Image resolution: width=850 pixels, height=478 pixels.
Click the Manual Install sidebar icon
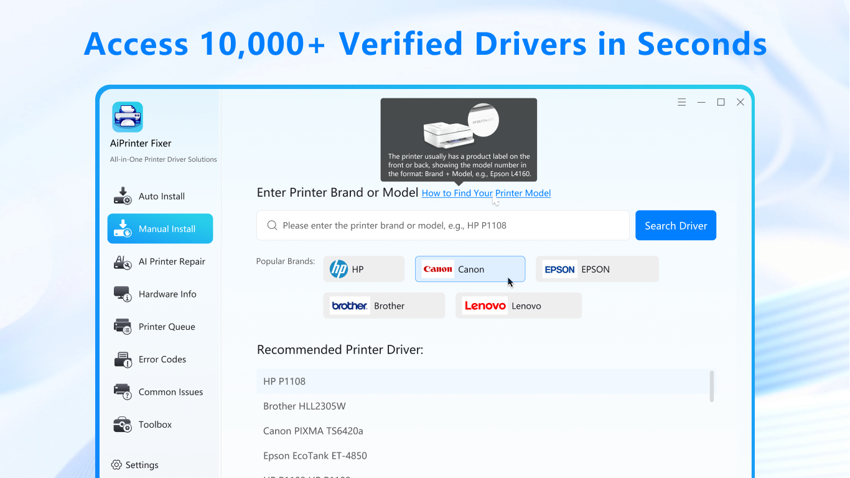(x=123, y=228)
